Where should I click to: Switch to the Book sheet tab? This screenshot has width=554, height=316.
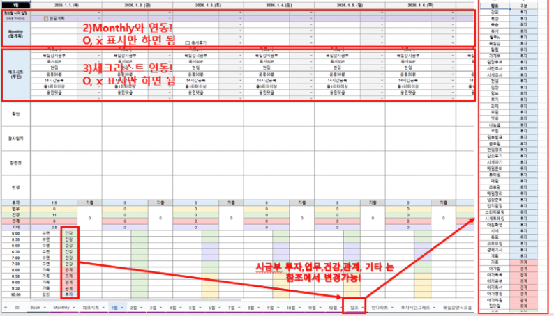coord(36,308)
